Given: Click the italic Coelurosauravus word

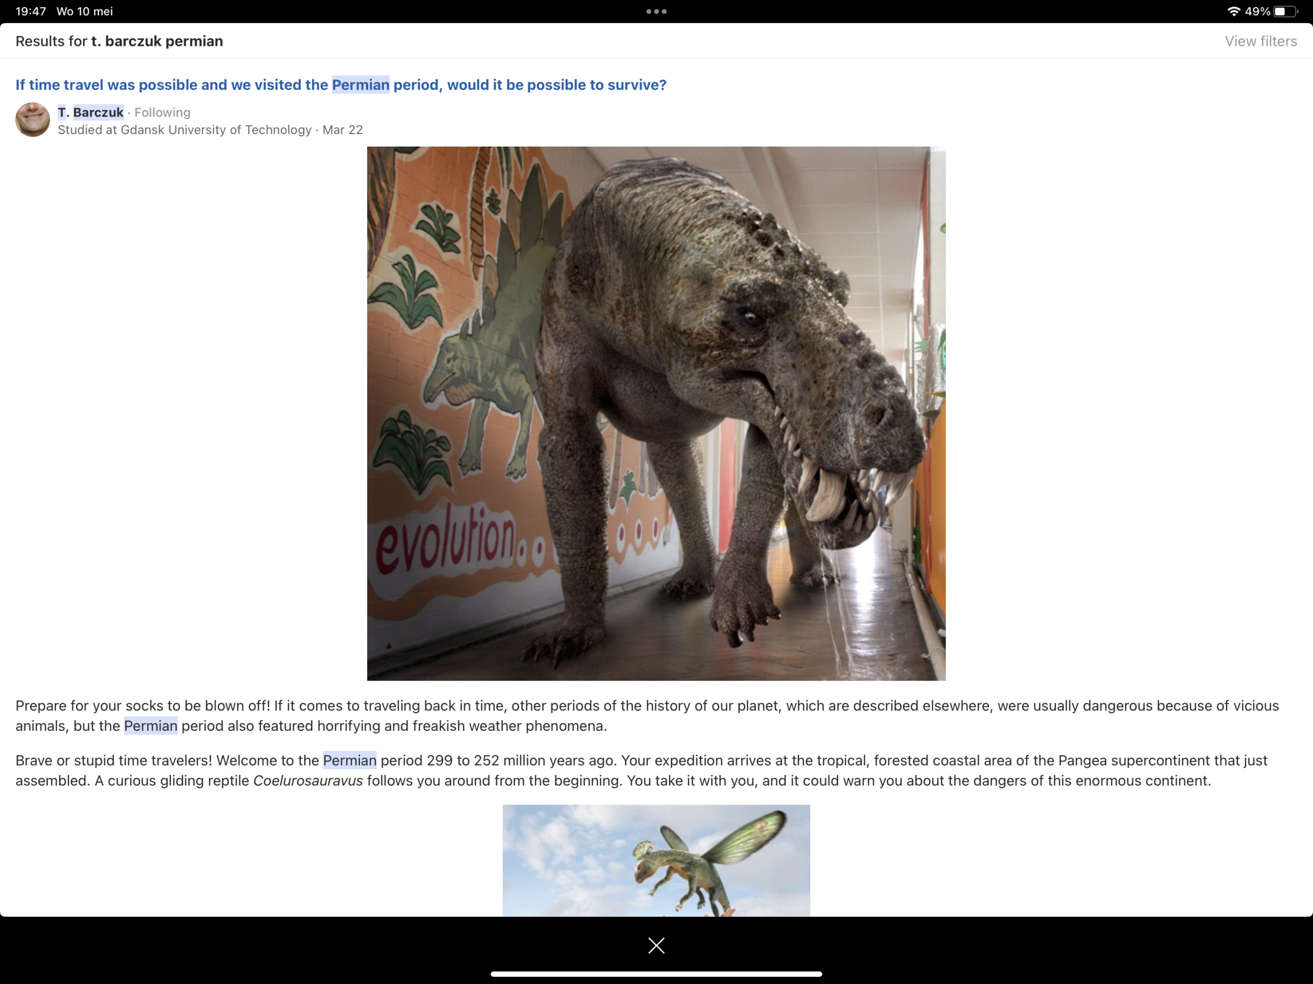Looking at the screenshot, I should click(307, 781).
